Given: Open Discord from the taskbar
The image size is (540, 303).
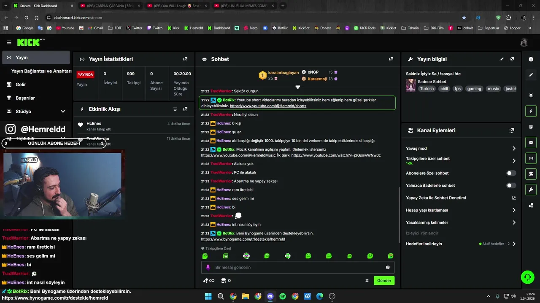Looking at the screenshot, I should 270,296.
